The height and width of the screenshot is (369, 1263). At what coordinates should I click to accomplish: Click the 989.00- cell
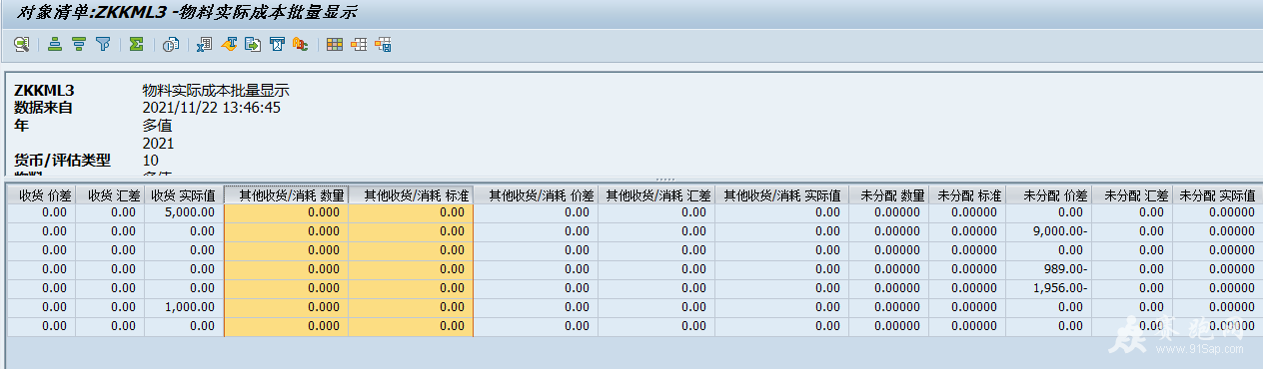tap(1049, 269)
